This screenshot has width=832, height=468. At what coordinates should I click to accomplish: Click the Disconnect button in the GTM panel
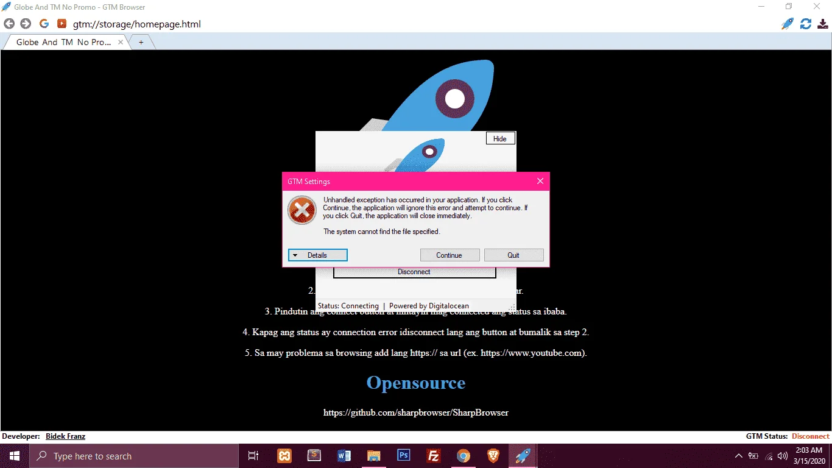point(414,272)
